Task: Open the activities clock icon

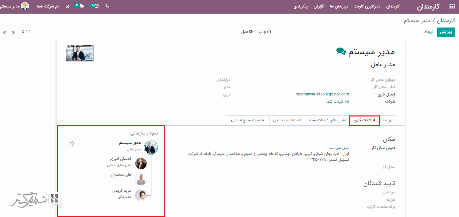Action: coord(96,6)
